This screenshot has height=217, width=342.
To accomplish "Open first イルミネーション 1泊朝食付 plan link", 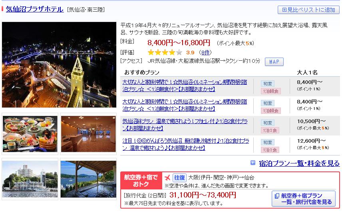I will pyautogui.click(x=185, y=86).
